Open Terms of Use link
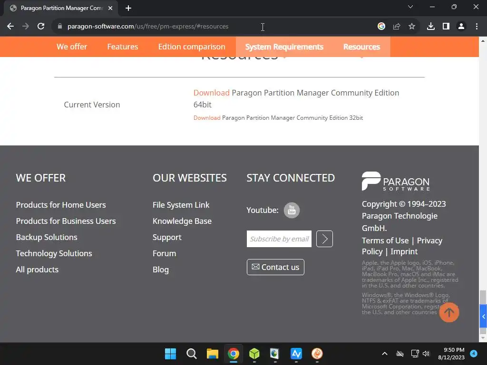Image resolution: width=487 pixels, height=365 pixels. point(385,240)
